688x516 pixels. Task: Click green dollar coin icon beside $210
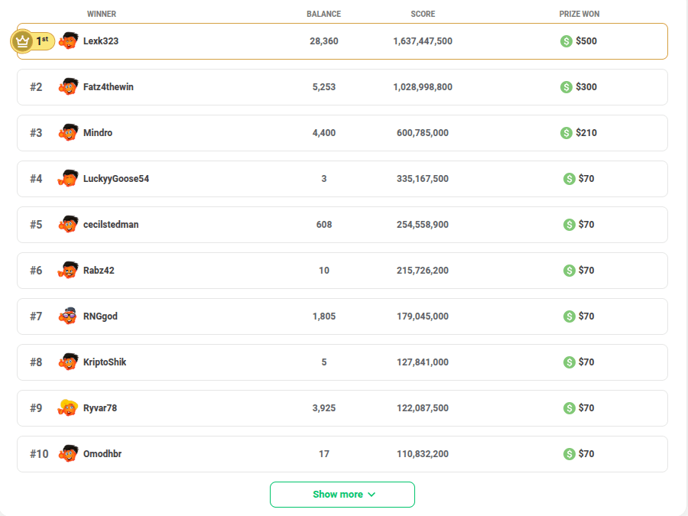click(566, 133)
